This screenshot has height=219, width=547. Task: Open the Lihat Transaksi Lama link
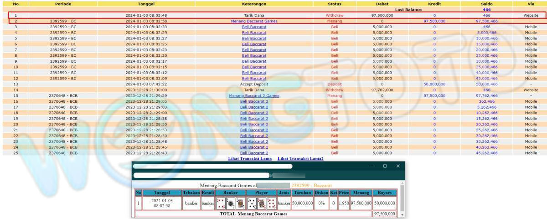[x=250, y=159]
